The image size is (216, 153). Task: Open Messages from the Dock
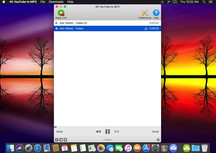point(110,148)
